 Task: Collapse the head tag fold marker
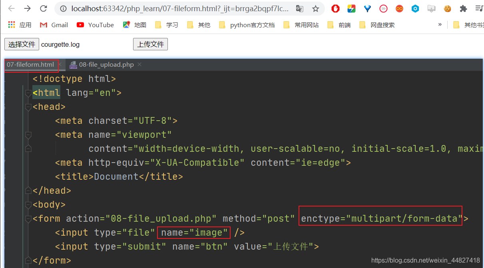pyautogui.click(x=28, y=107)
